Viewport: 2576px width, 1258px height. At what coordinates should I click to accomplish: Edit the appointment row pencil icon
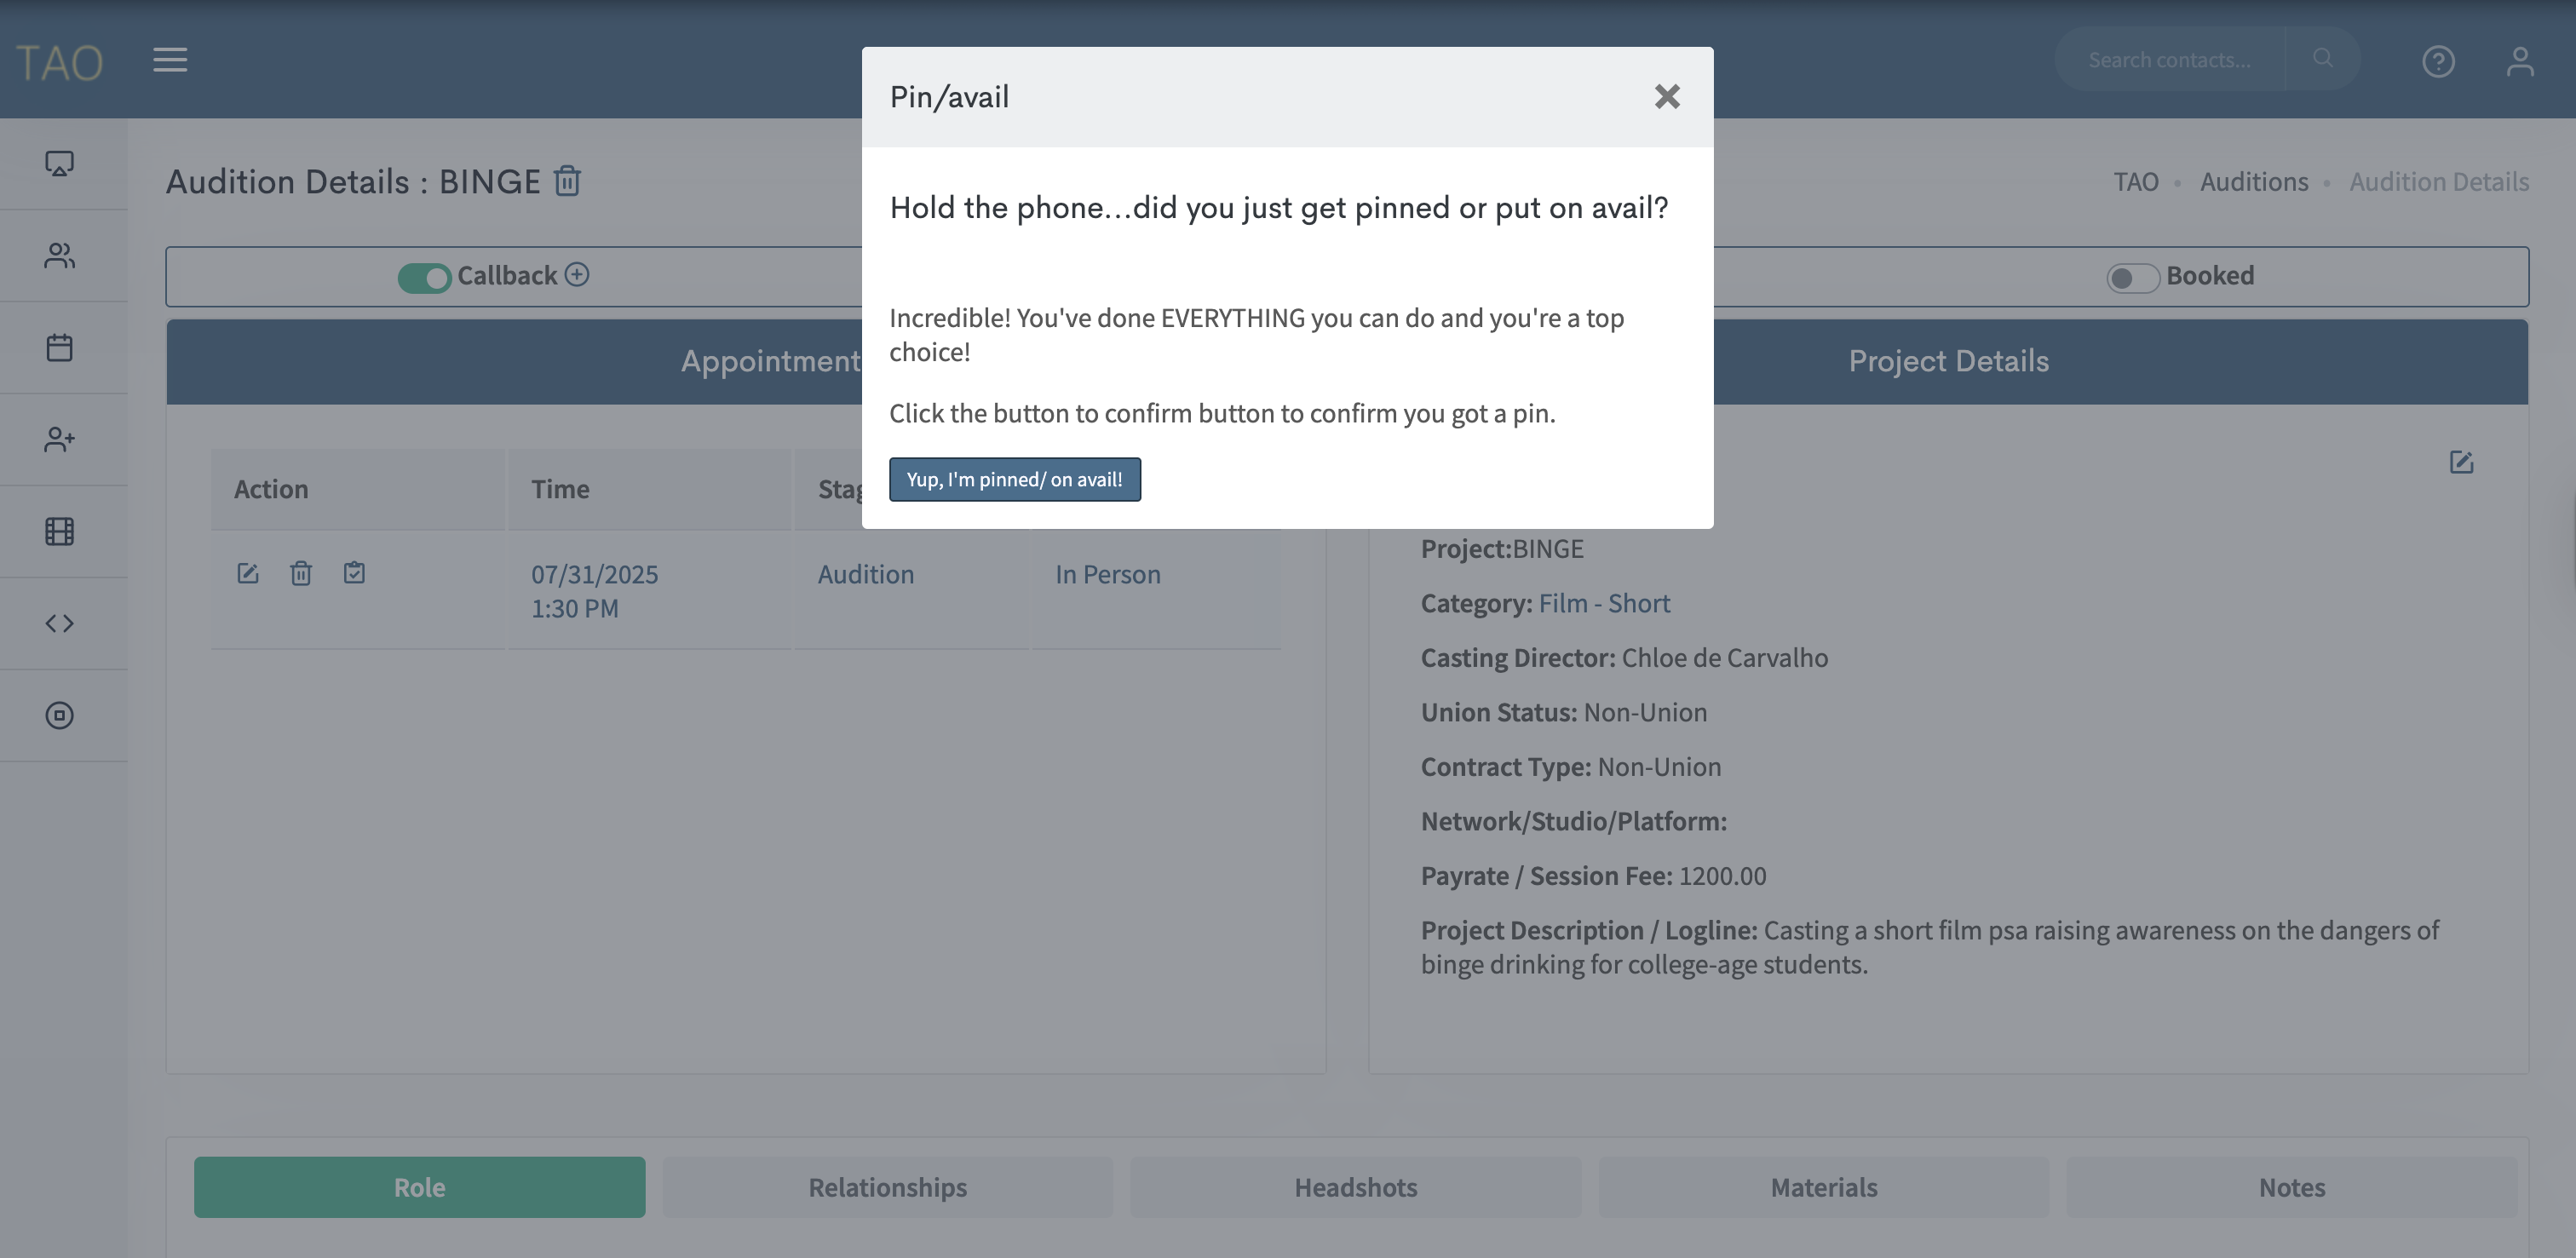pos(247,573)
